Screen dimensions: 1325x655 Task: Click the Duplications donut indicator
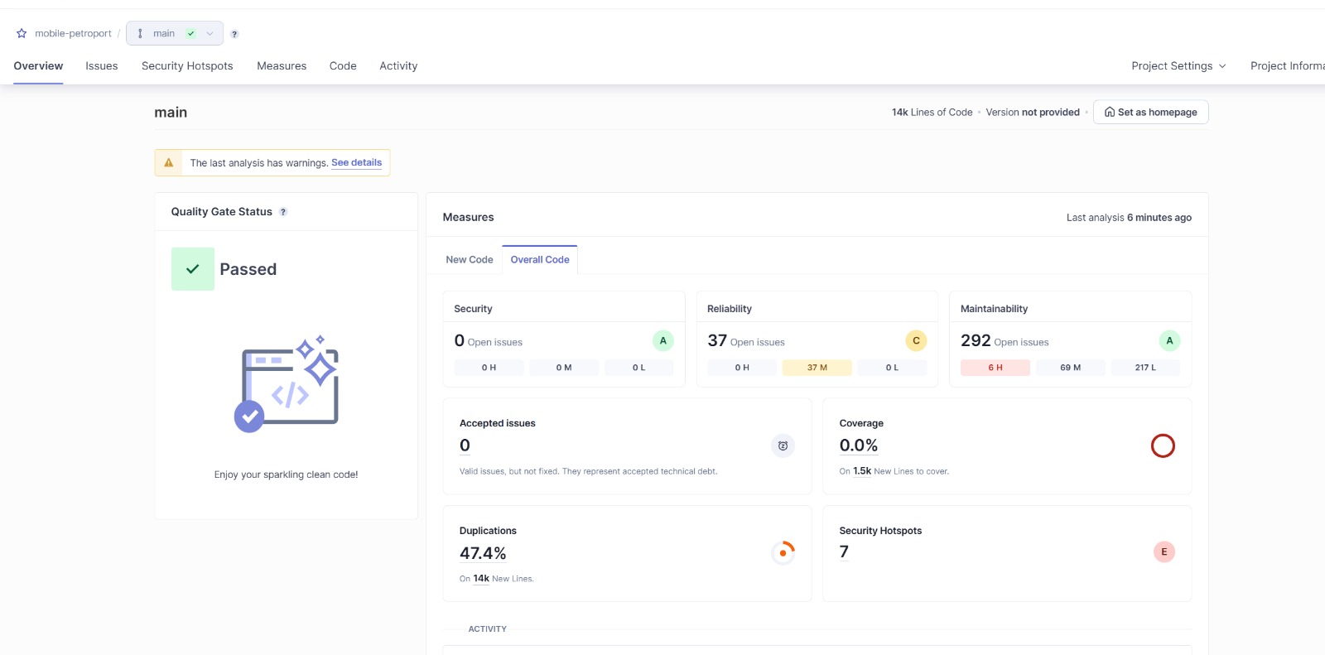coord(783,552)
